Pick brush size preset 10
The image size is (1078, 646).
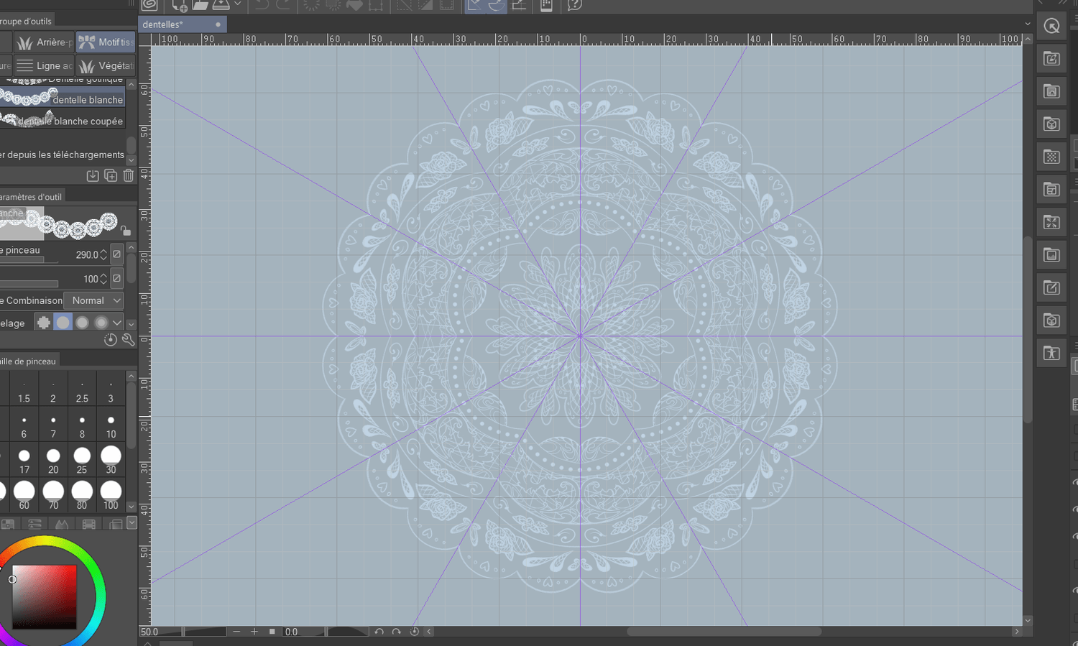111,426
